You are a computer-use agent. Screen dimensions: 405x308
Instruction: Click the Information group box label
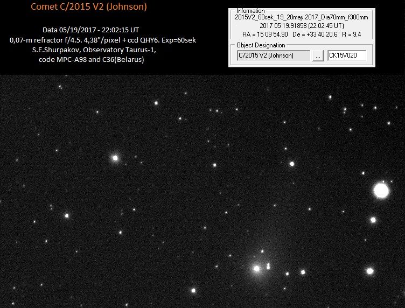(x=250, y=11)
